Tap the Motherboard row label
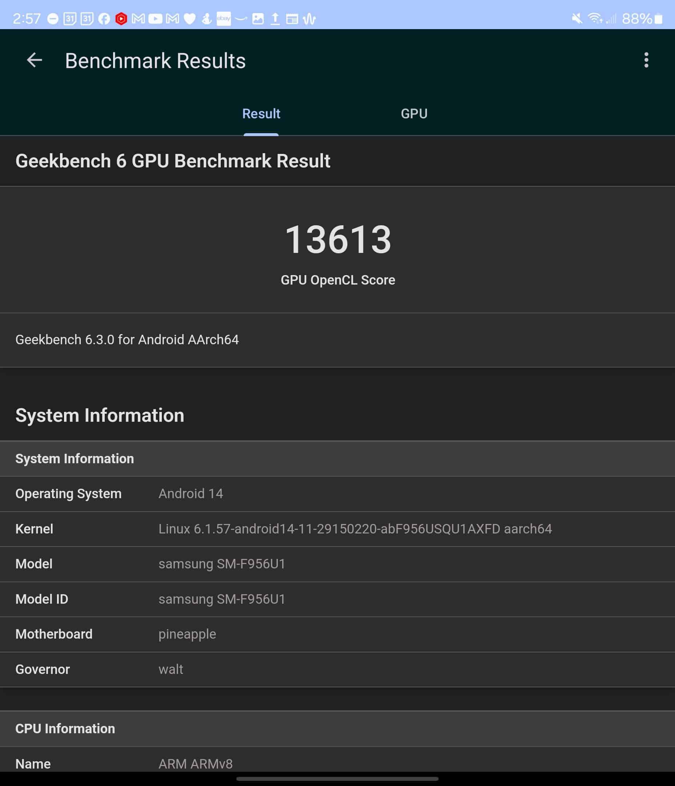The image size is (675, 786). pos(54,634)
